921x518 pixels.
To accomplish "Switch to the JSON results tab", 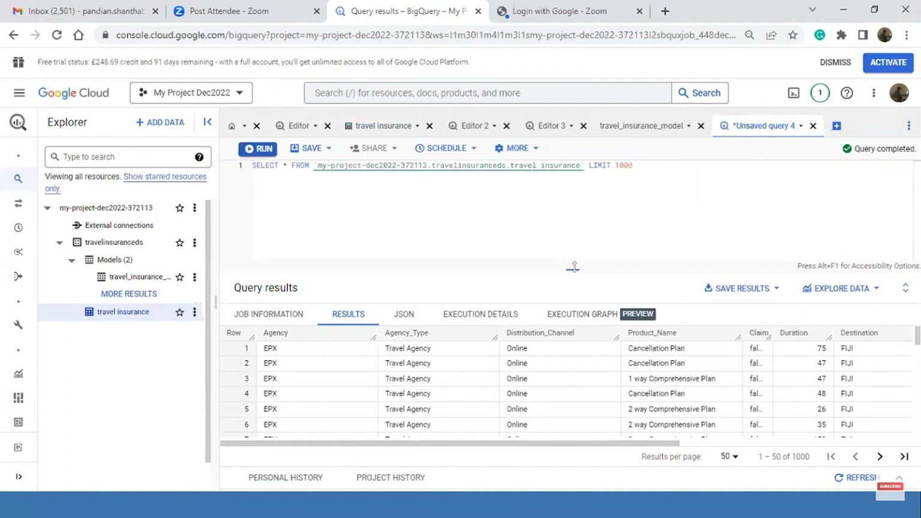I will (x=404, y=314).
